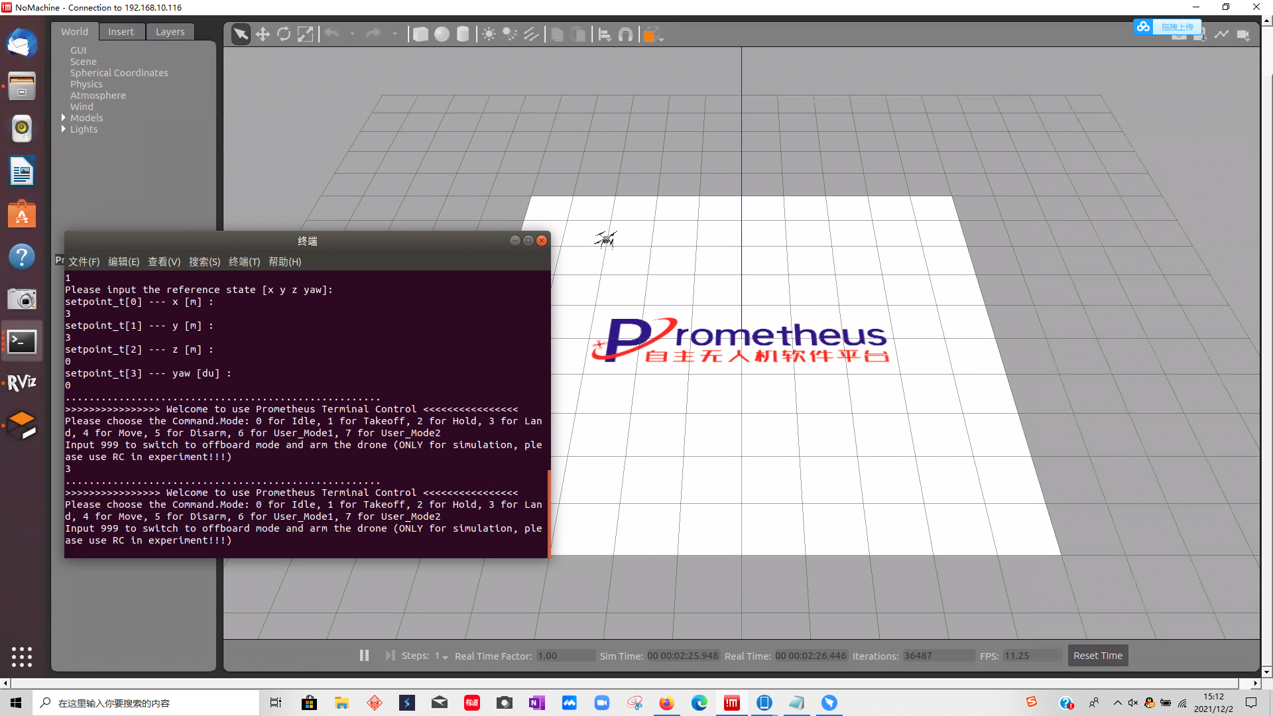Open the redo history dropdown arrow
The height and width of the screenshot is (716, 1273).
pos(394,34)
